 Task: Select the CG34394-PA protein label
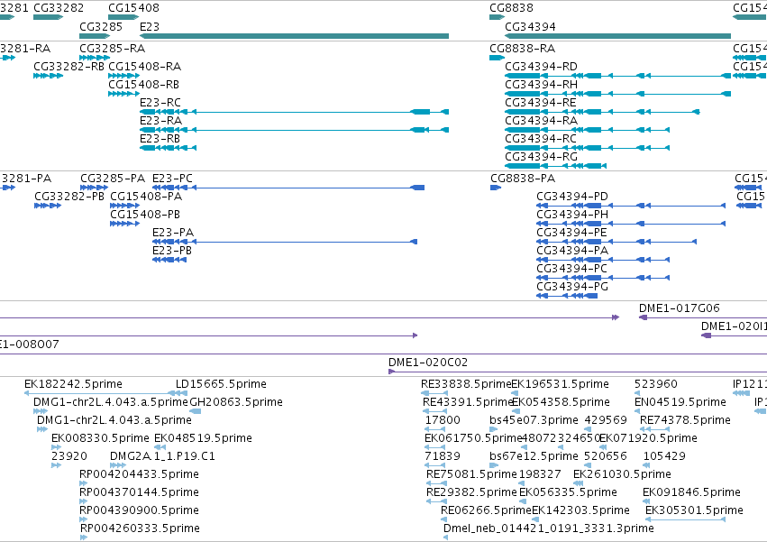(572, 251)
